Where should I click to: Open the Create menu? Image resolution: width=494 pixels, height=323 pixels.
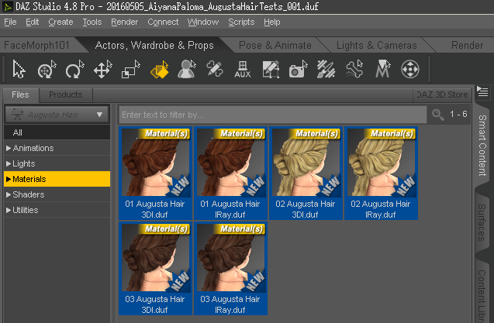(60, 22)
